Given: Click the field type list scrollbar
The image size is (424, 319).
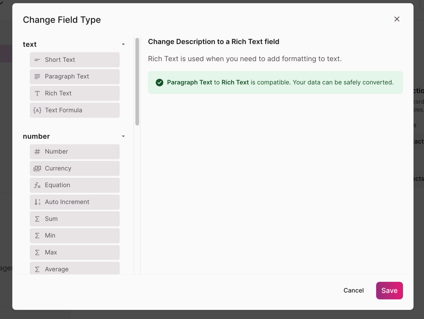Looking at the screenshot, I should coord(137,82).
